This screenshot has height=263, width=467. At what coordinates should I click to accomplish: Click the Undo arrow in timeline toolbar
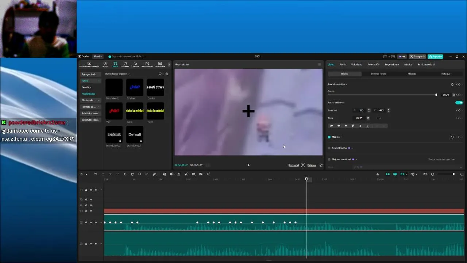point(96,174)
